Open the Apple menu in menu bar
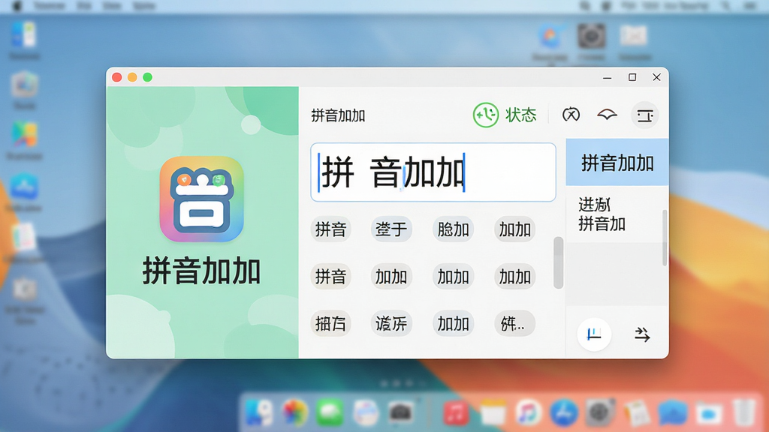The height and width of the screenshot is (432, 769). [17, 6]
